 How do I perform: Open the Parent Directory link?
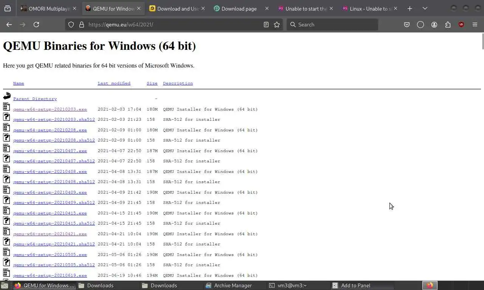(35, 99)
